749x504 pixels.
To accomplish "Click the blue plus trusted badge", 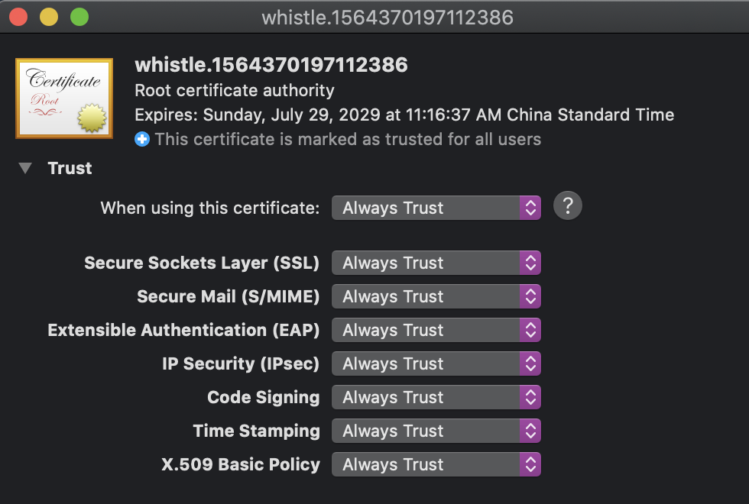I will tap(142, 140).
